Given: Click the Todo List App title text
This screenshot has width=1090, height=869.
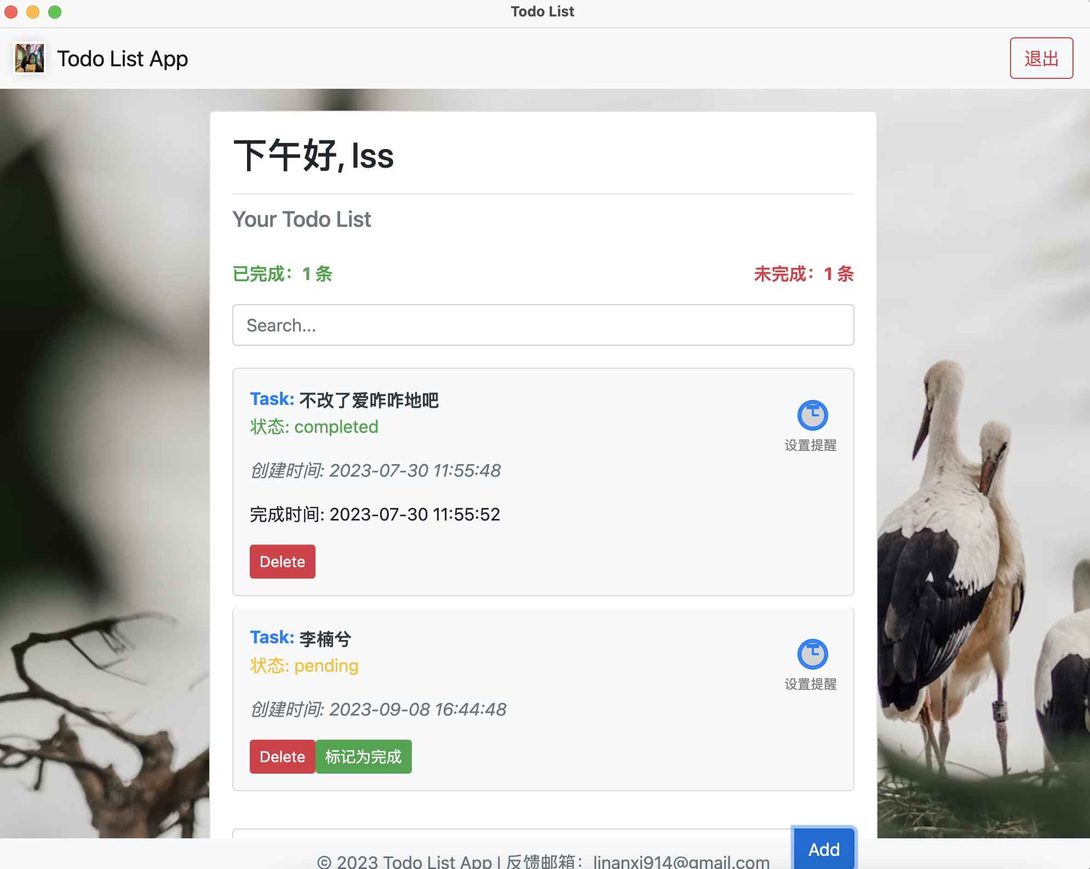Looking at the screenshot, I should 122,58.
